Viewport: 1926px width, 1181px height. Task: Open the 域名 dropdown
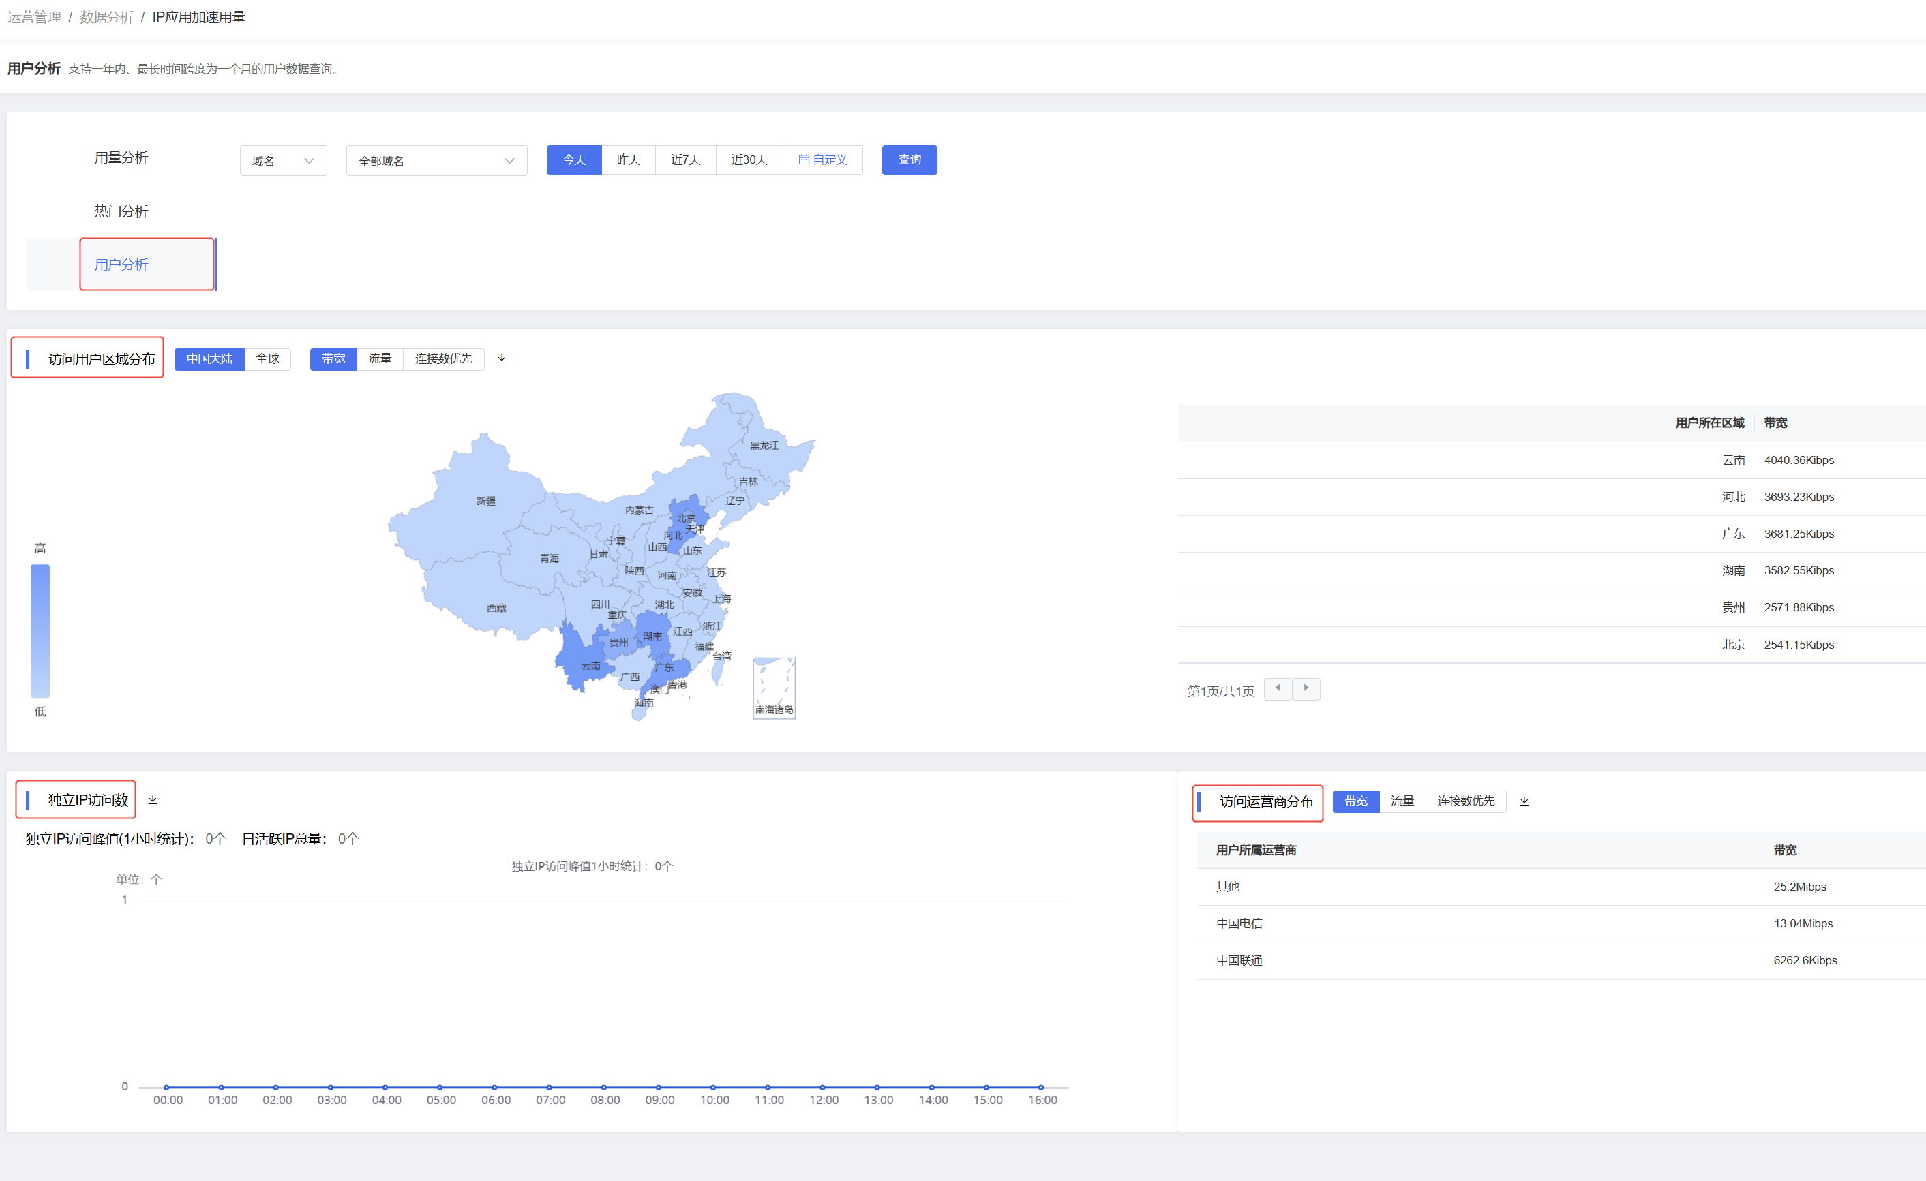tap(282, 159)
